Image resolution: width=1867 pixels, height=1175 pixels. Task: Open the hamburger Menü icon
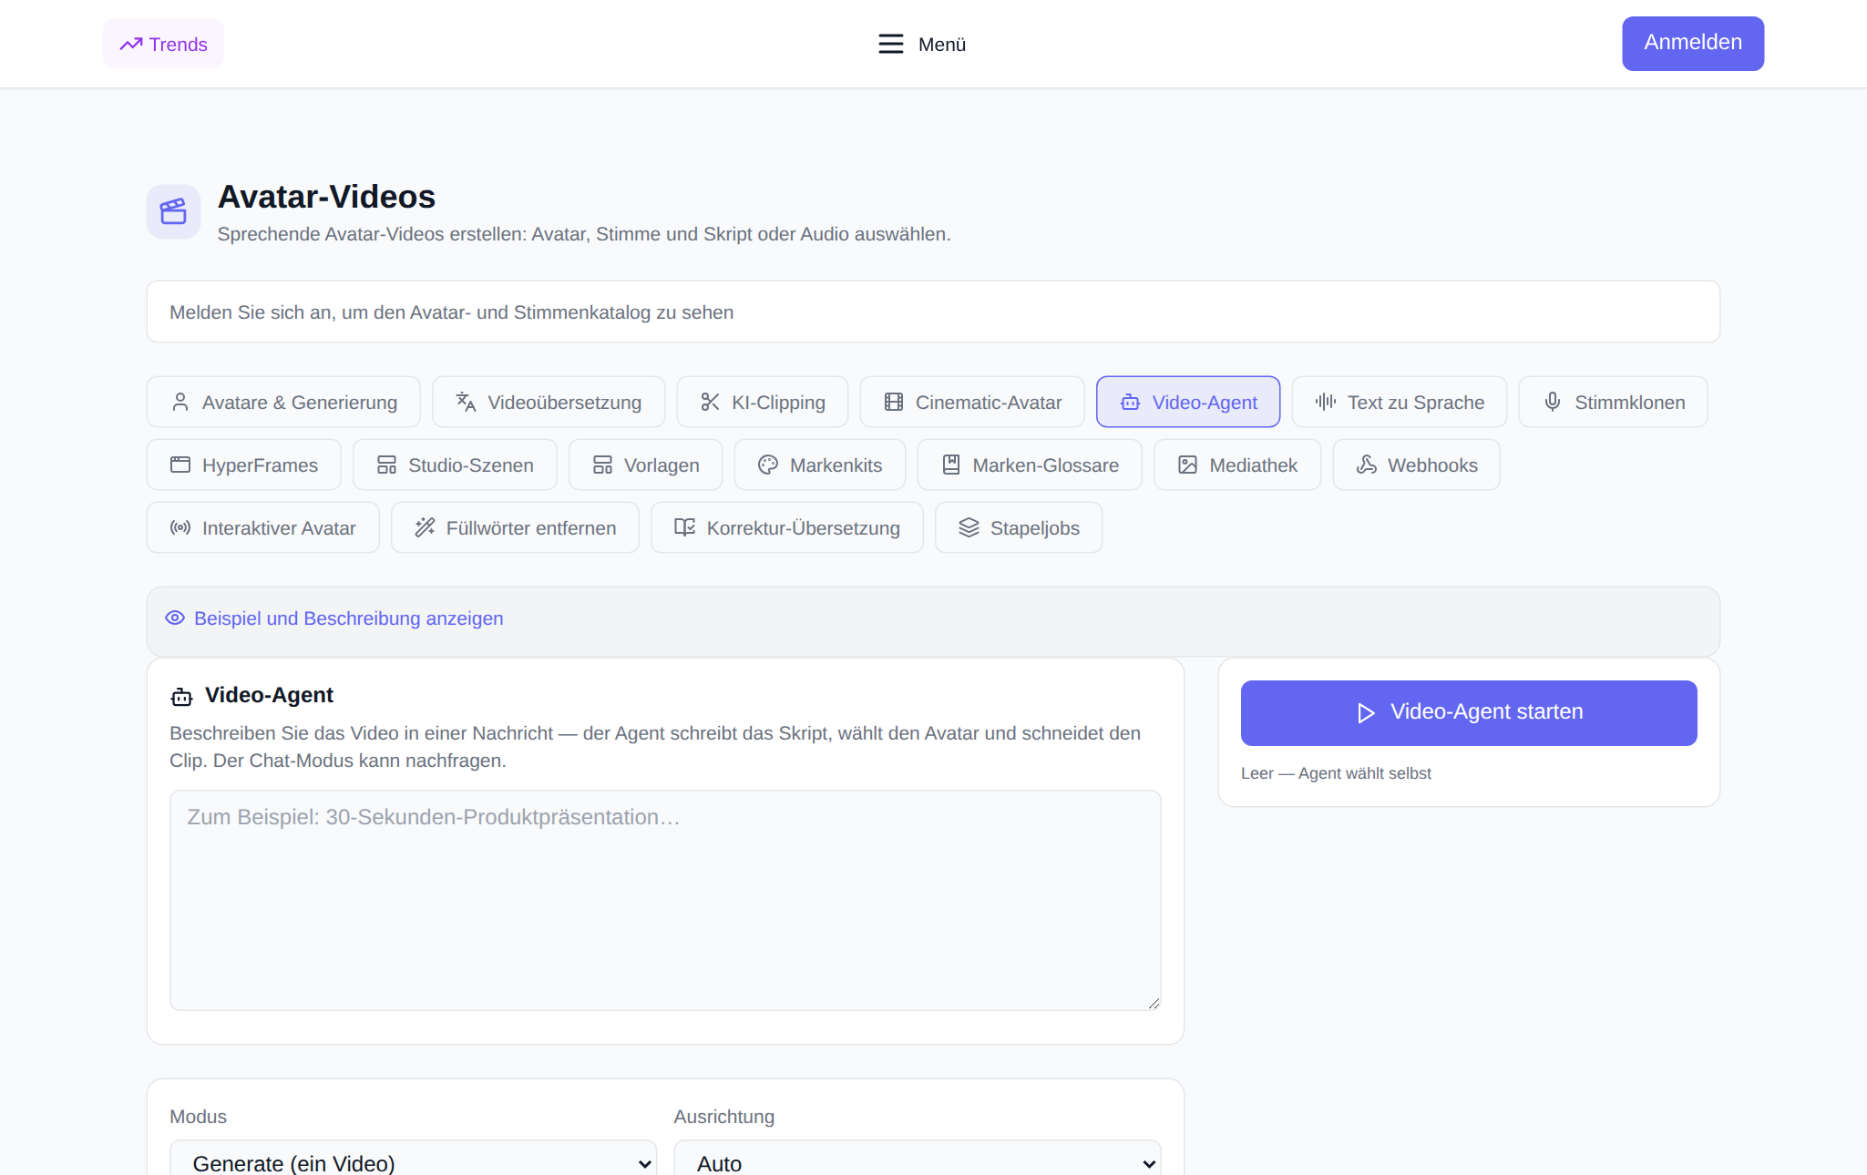tap(890, 44)
